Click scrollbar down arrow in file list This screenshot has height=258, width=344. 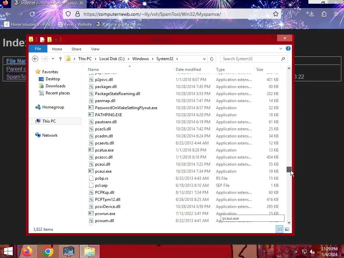tap(289, 222)
